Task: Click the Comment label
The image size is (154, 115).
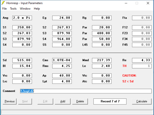Action: click(9, 91)
